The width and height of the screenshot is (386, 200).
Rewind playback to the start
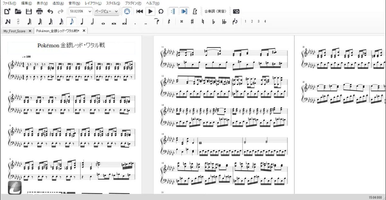[x=140, y=11]
